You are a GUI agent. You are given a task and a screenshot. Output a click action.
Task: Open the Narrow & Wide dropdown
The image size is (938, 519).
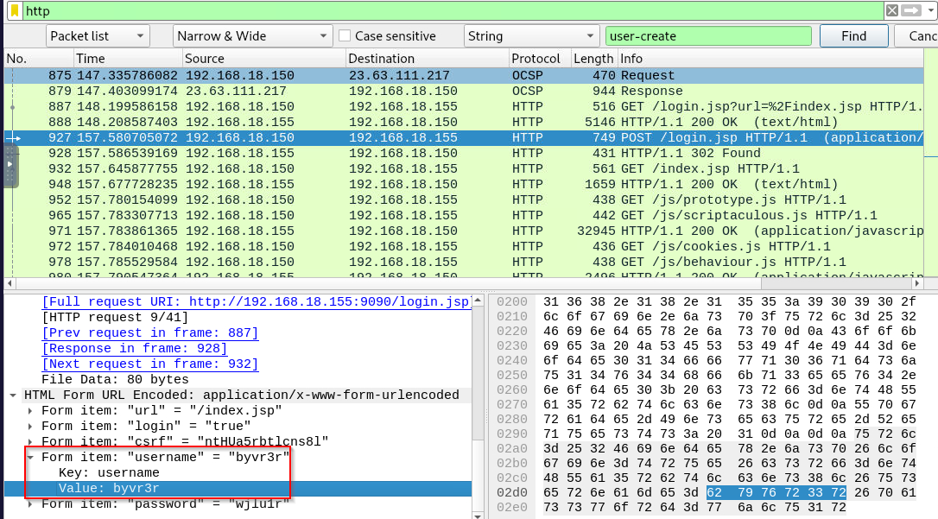[x=252, y=36]
